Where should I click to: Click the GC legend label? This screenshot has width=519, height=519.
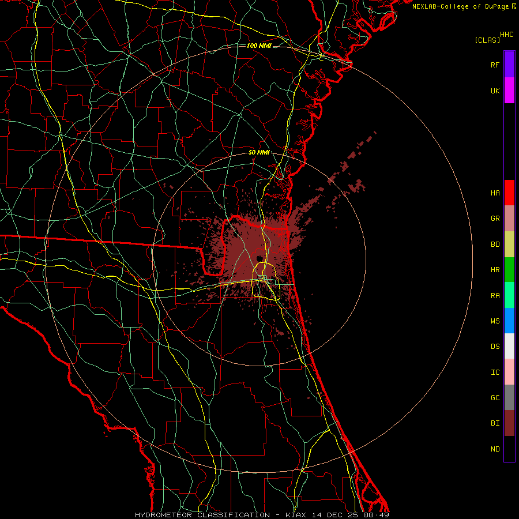coord(495,398)
